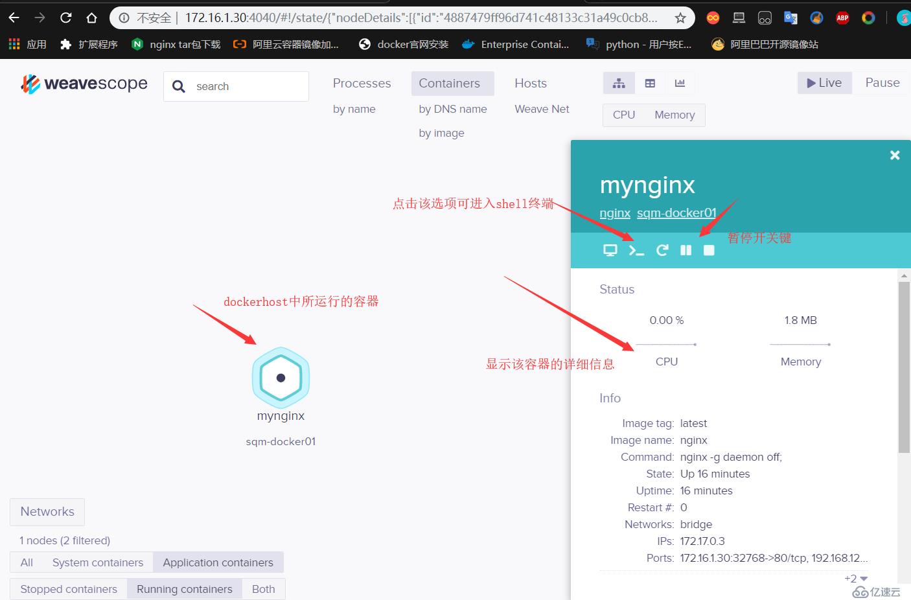Click the State value Up 16 minutes
911x600 pixels.
[x=715, y=474]
